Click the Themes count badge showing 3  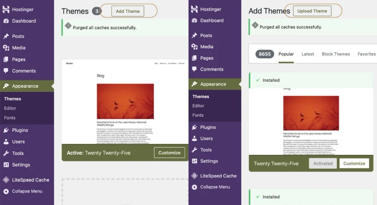point(97,11)
